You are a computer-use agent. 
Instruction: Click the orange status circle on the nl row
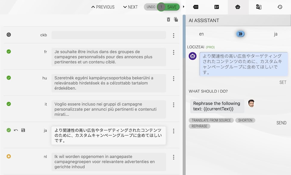pyautogui.click(x=8, y=156)
